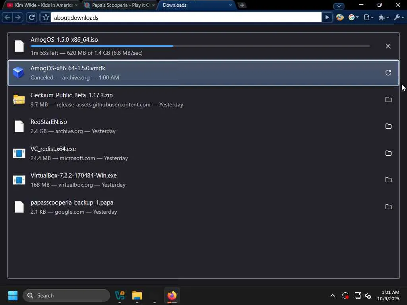Click the AmogOS iso blank file icon
This screenshot has width=407, height=305.
(19, 46)
